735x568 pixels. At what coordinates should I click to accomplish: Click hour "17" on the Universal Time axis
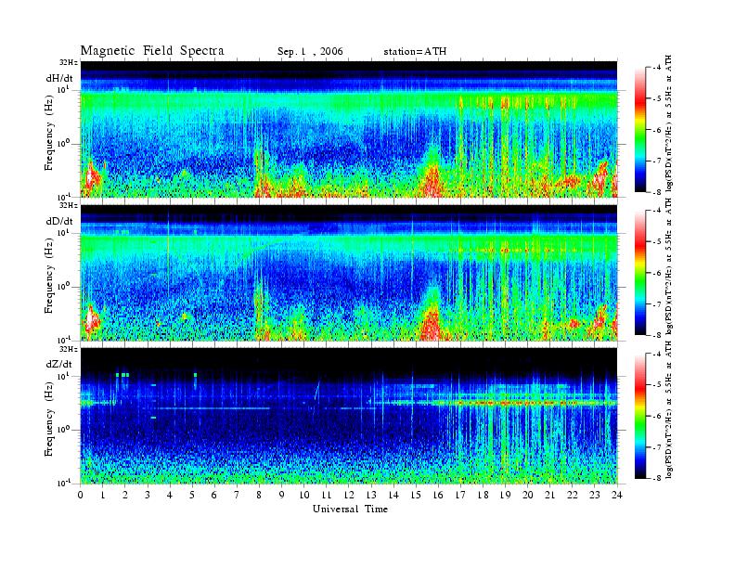460,495
